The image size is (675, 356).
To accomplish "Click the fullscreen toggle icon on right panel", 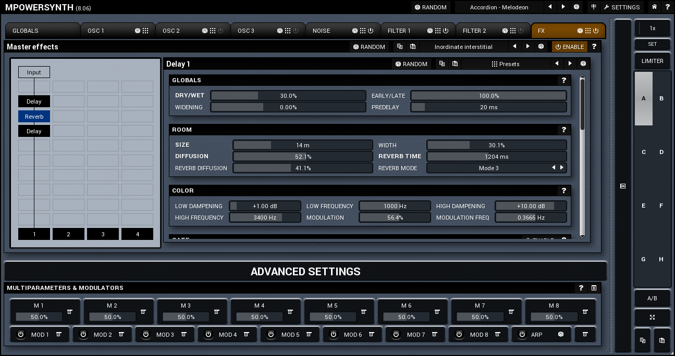I will pos(652,317).
